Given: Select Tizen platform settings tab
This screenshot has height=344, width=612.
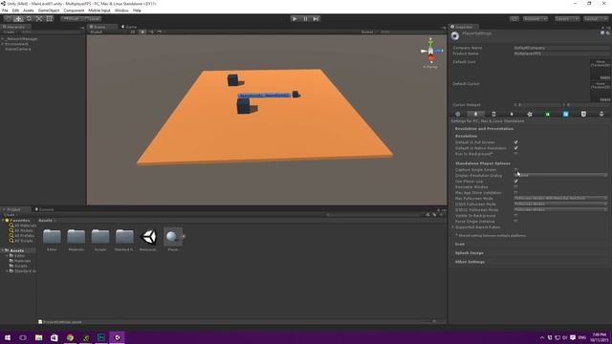Looking at the screenshot, I should pos(530,115).
